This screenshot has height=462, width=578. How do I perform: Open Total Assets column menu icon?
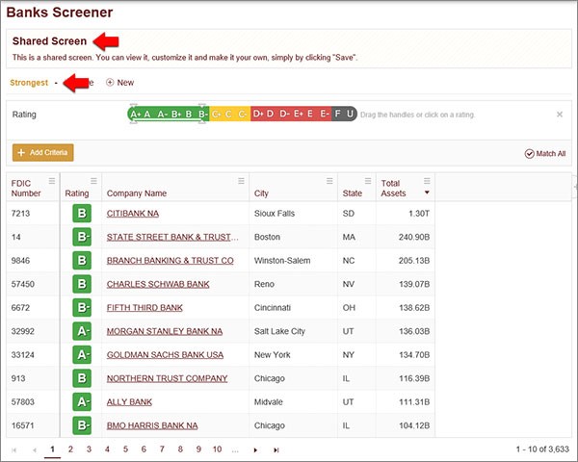tap(428, 180)
